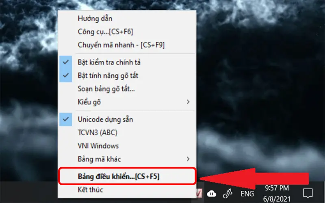The width and height of the screenshot is (325, 203).
Task: Choose Chuyển mã nhanh - [CS+F9]
Action: tap(121, 44)
